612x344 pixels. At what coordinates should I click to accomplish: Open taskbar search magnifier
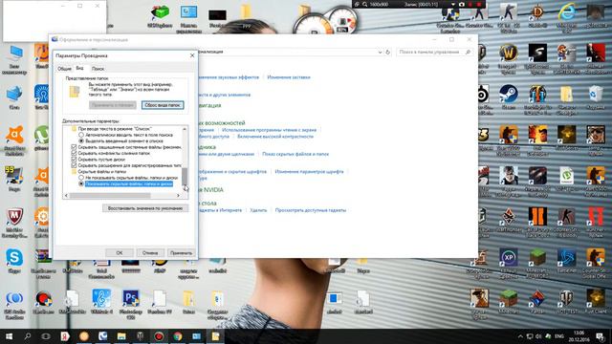[28, 336]
